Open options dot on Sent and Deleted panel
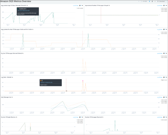The image size is (168, 135). [166, 53]
